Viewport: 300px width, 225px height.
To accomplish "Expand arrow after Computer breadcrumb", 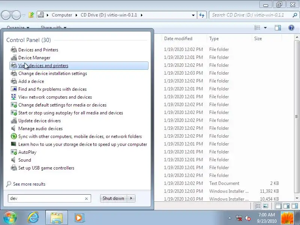I will pos(76,15).
